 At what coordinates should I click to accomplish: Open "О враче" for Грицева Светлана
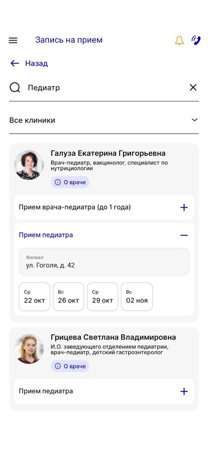[x=70, y=366]
